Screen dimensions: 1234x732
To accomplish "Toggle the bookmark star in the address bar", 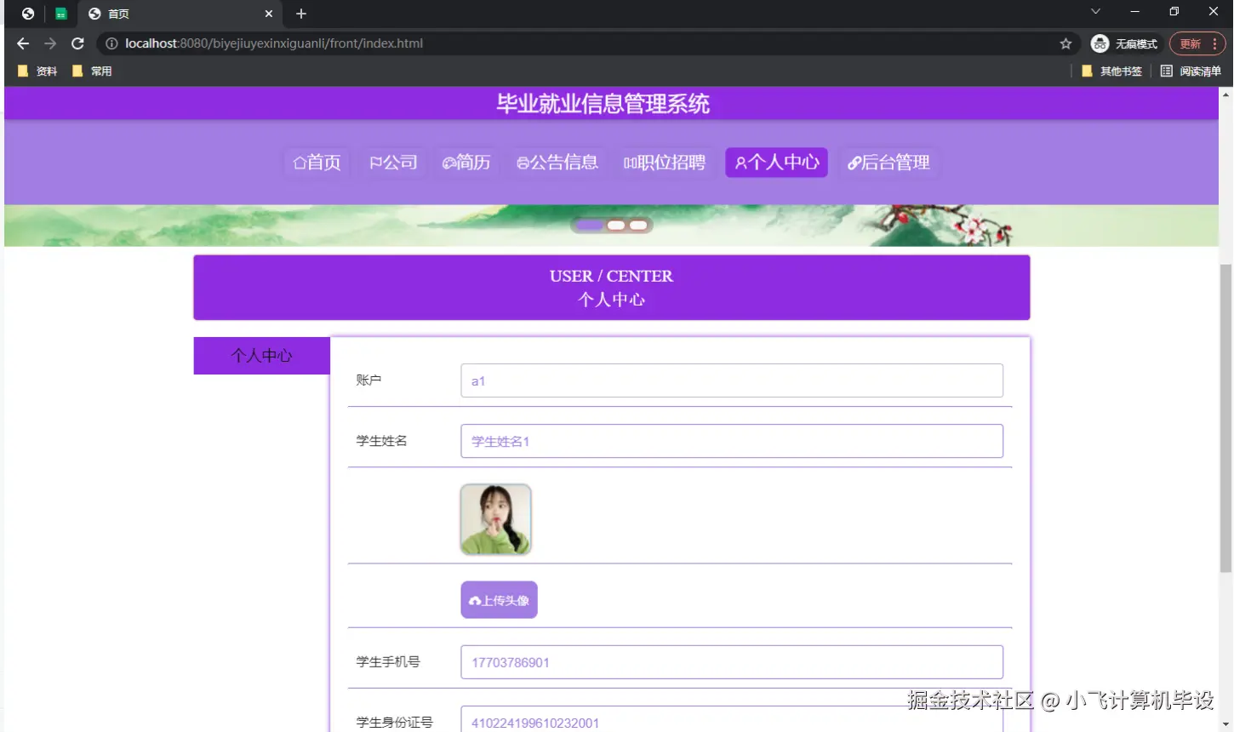I will tap(1066, 43).
